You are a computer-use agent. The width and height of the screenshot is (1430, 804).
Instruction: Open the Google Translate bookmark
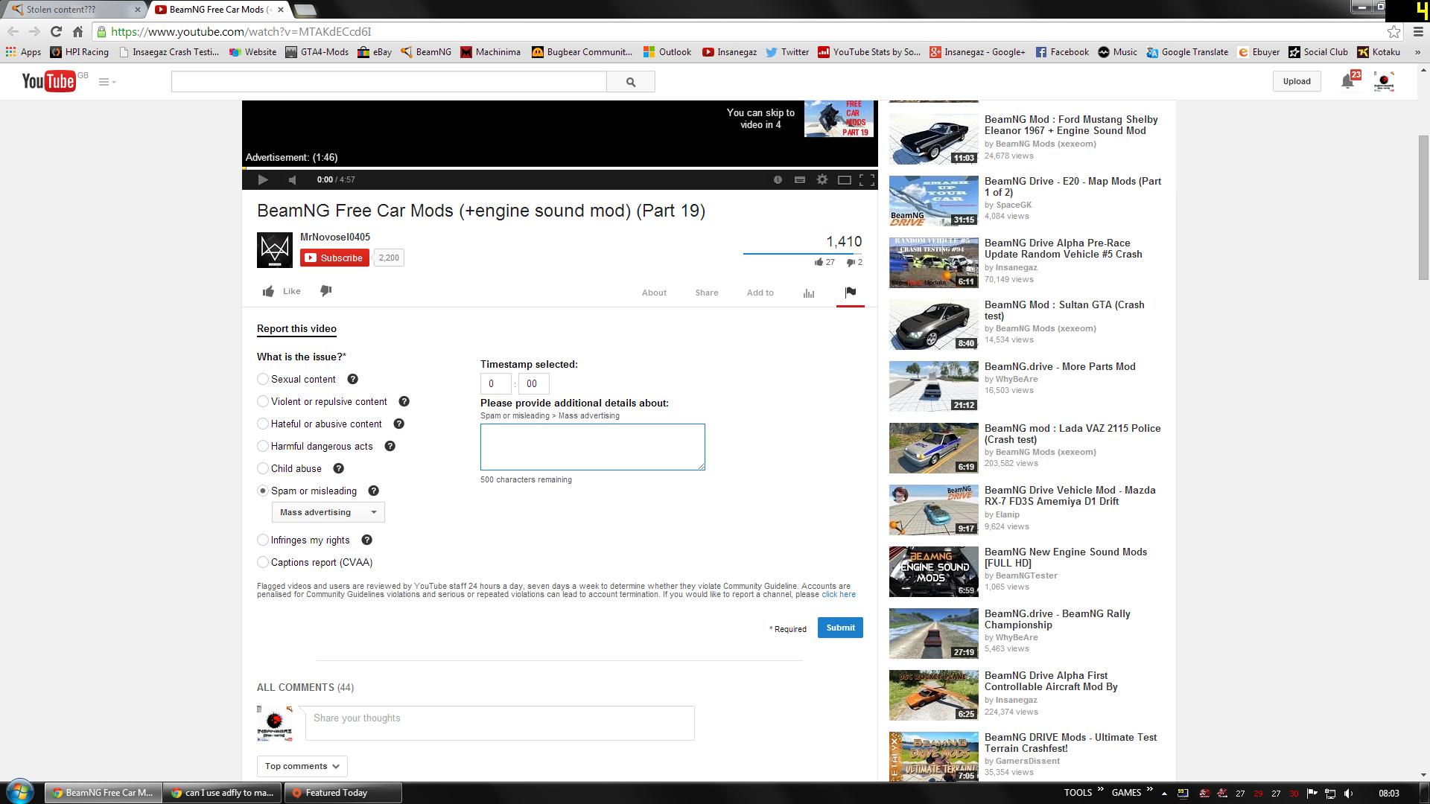pyautogui.click(x=1188, y=52)
